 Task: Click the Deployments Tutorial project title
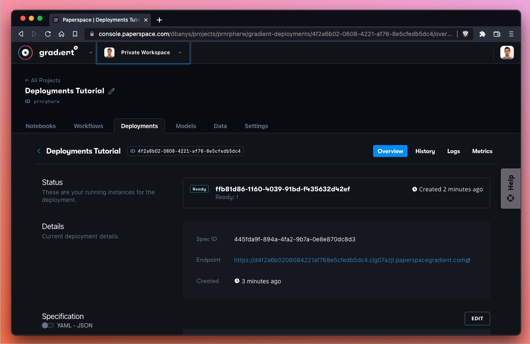(64, 91)
